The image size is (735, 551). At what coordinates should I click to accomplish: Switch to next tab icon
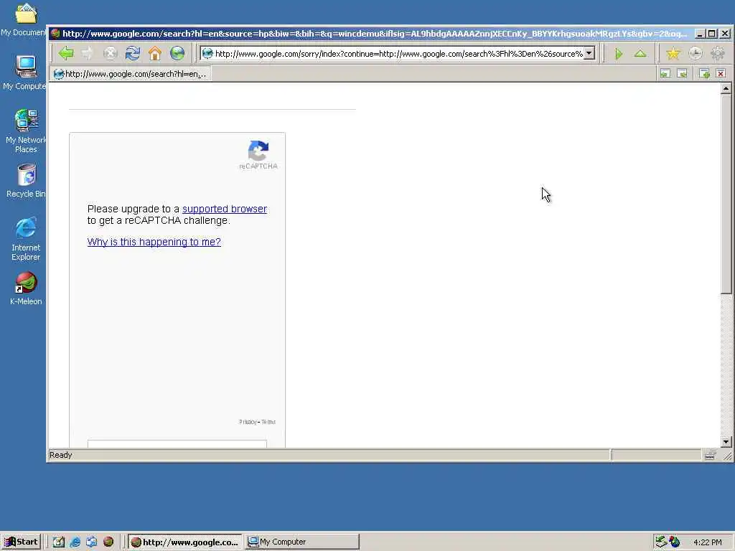(x=682, y=73)
